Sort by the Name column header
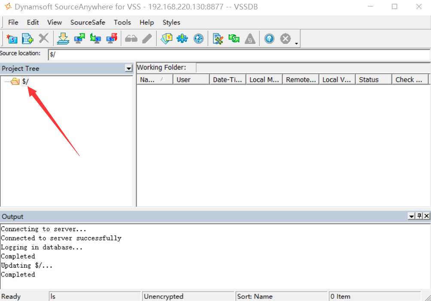Image resolution: width=431 pixels, height=301 pixels. tap(155, 79)
